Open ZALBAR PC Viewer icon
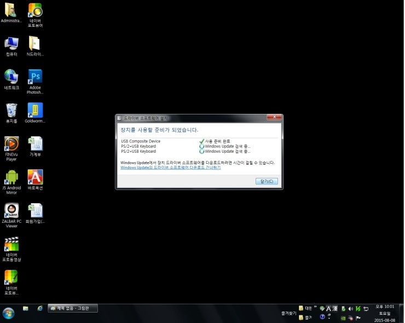The height and width of the screenshot is (323, 405). pos(11,211)
